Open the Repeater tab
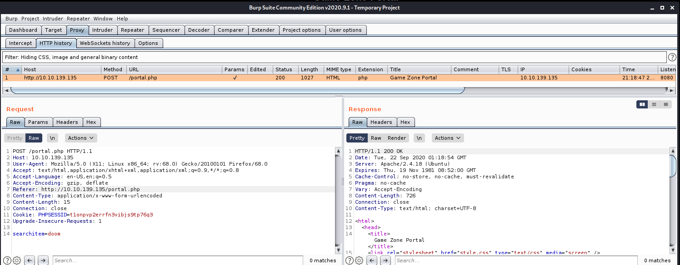680x265 pixels. [x=132, y=30]
